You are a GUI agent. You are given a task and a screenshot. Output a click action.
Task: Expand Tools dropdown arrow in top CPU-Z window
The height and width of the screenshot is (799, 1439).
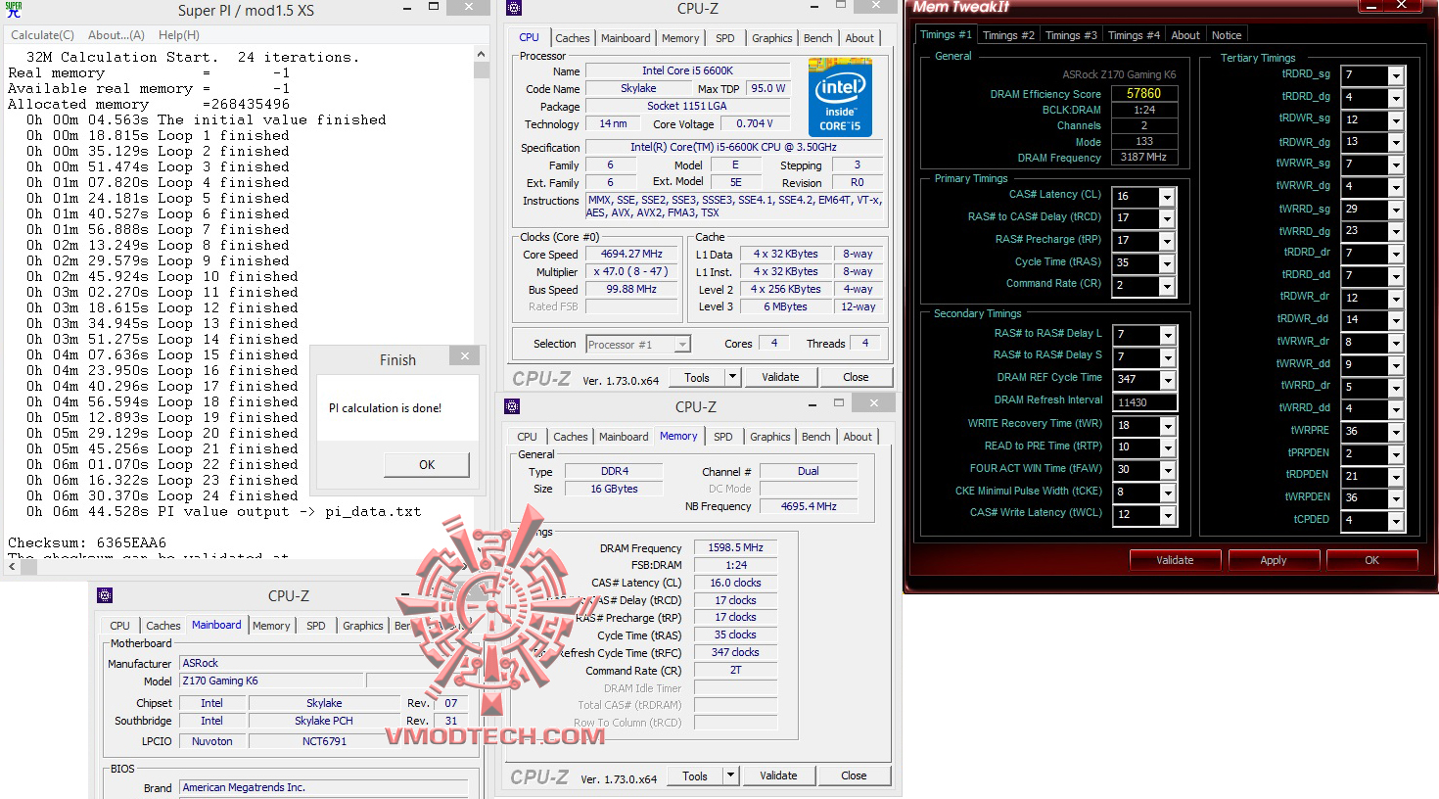732,377
